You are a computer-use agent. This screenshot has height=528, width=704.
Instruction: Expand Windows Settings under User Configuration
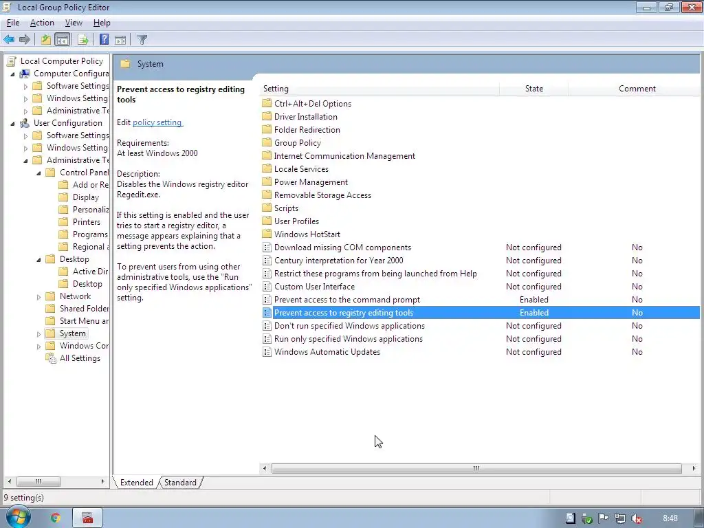(25, 148)
